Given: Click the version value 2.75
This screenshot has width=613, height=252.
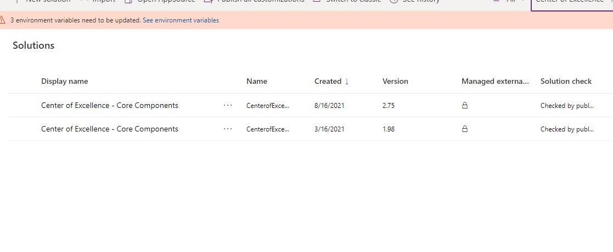Looking at the screenshot, I should pyautogui.click(x=389, y=105).
